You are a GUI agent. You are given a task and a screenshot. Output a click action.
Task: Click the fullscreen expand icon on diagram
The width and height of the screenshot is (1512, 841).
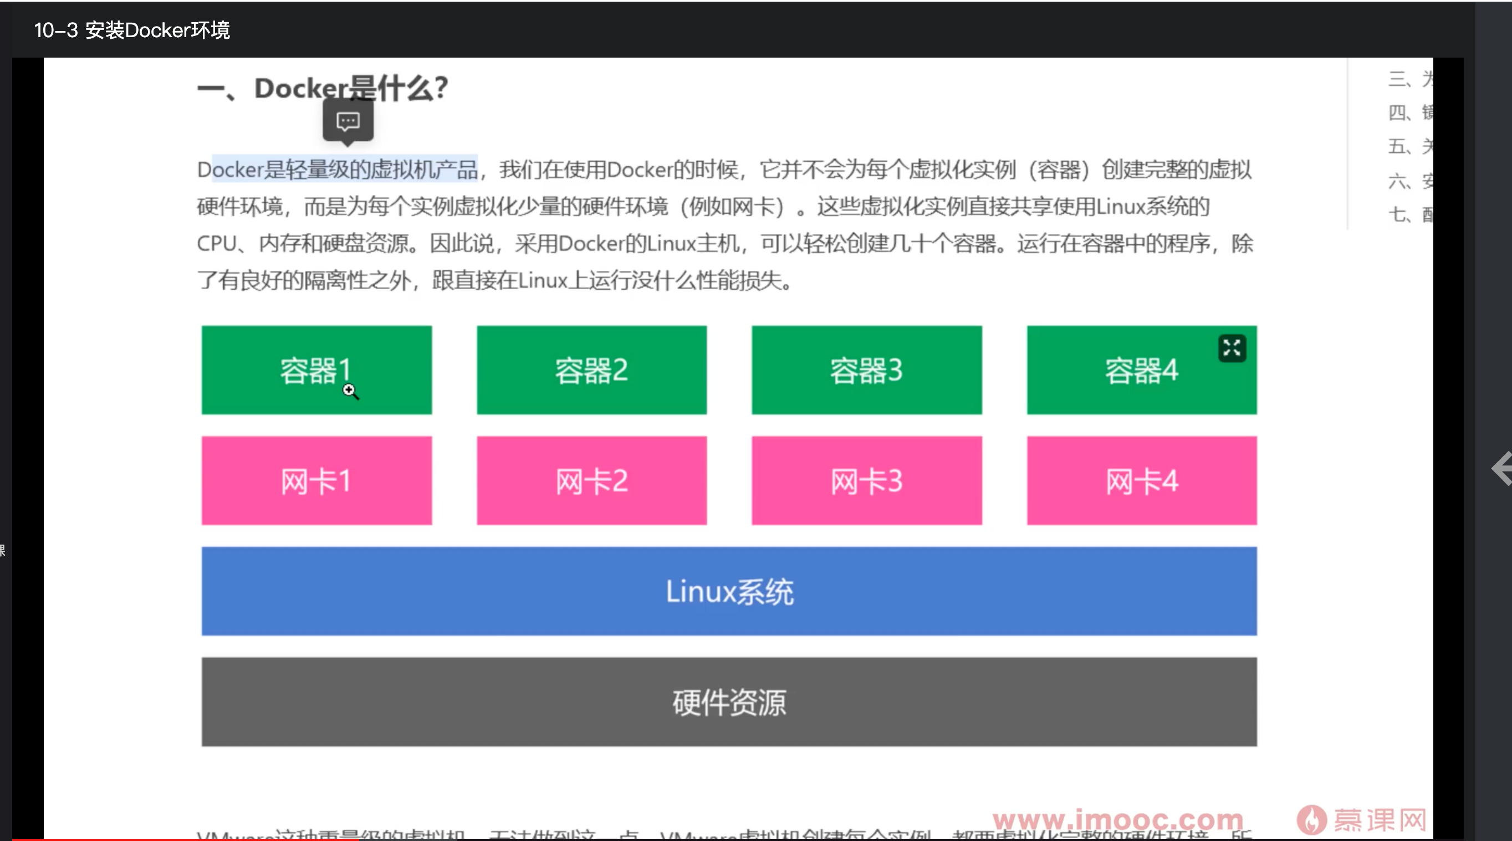[x=1232, y=348]
